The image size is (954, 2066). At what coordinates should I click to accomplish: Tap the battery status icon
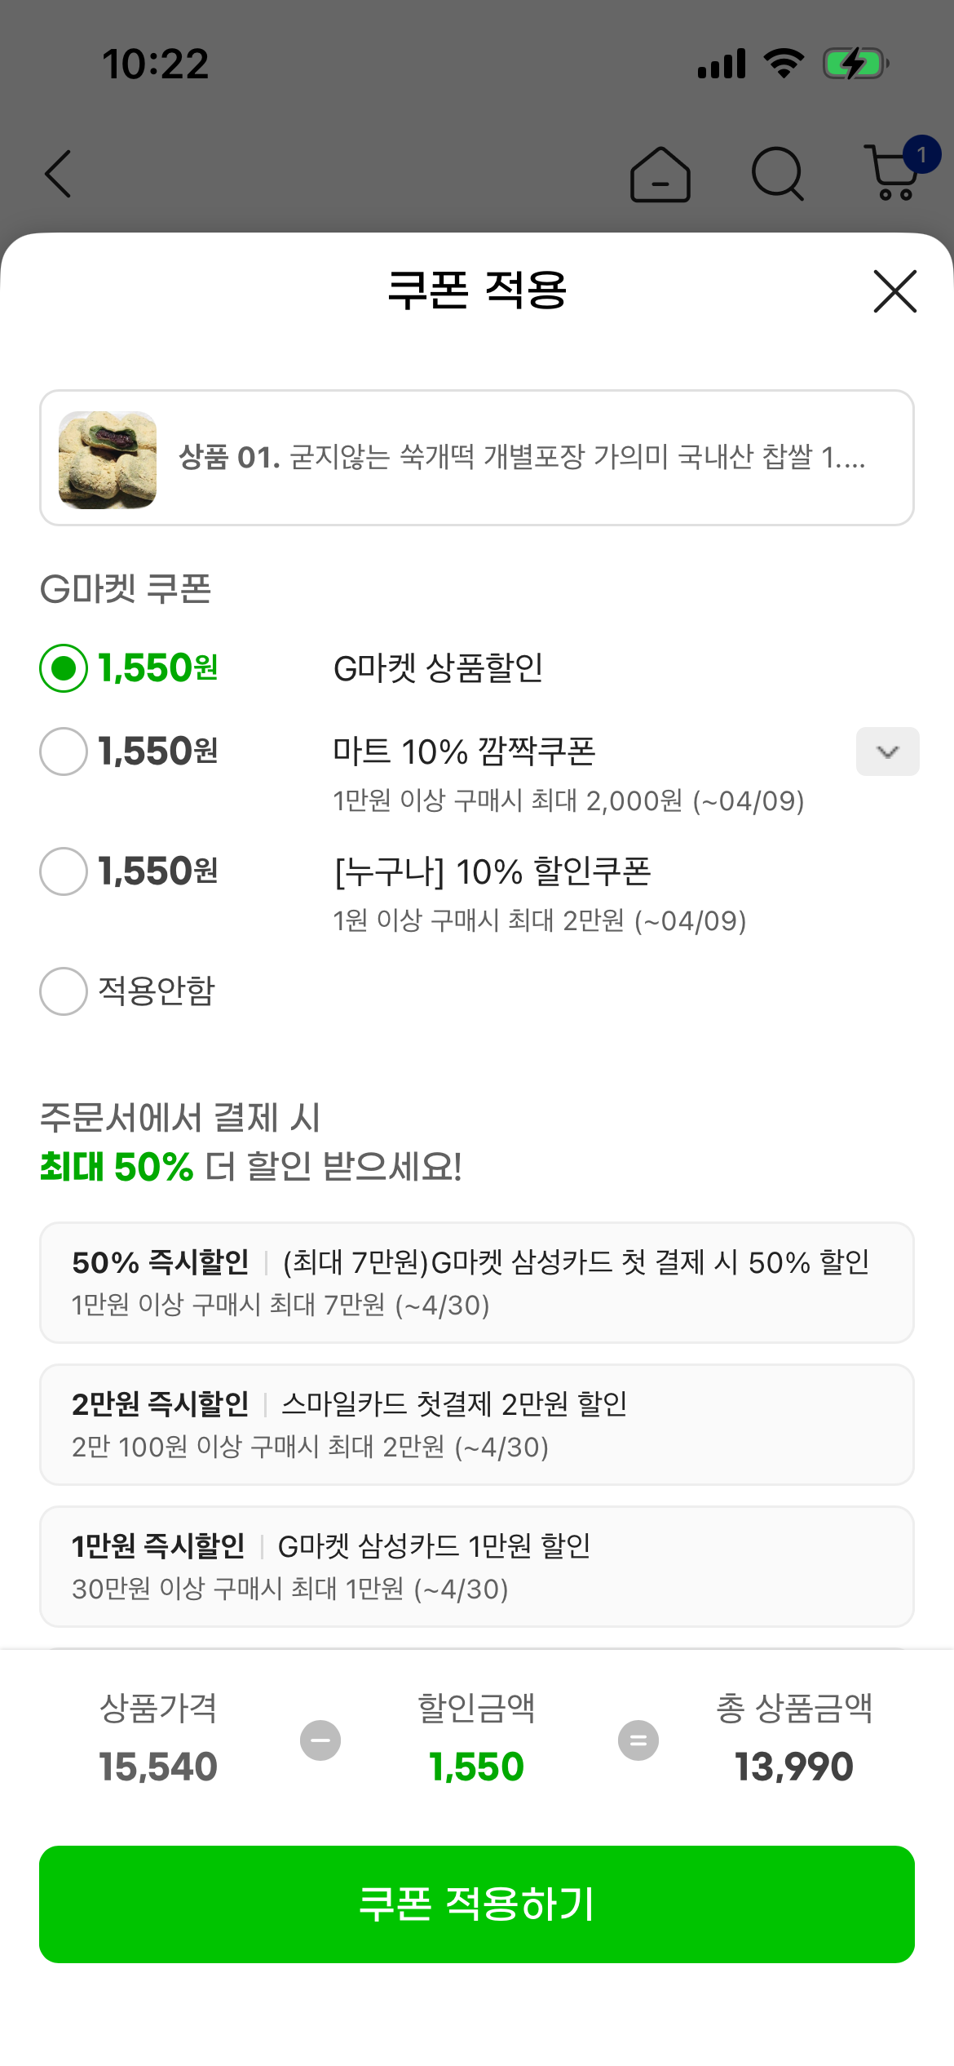855,64
